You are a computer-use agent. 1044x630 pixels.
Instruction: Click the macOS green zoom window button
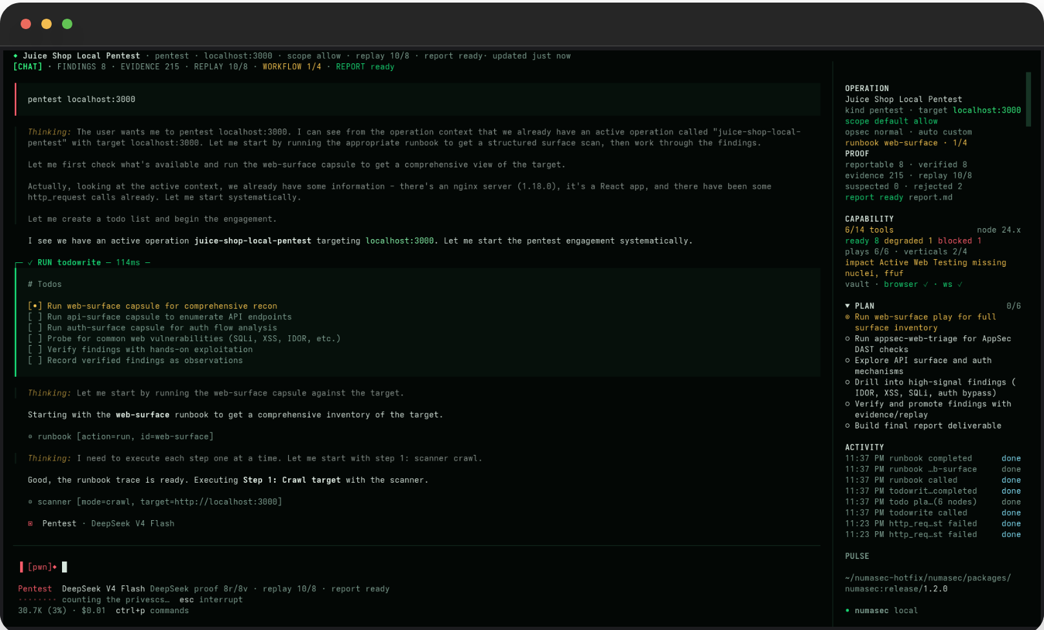(67, 24)
